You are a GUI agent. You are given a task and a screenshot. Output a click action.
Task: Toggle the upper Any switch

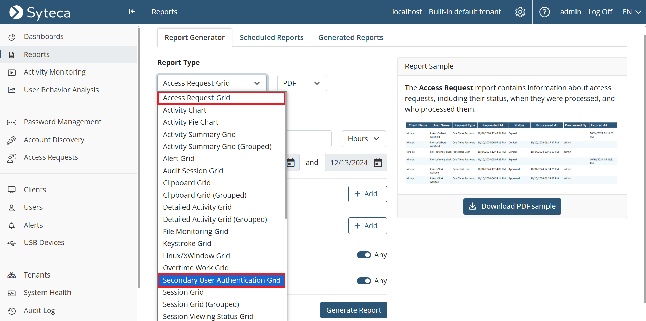[x=364, y=255]
